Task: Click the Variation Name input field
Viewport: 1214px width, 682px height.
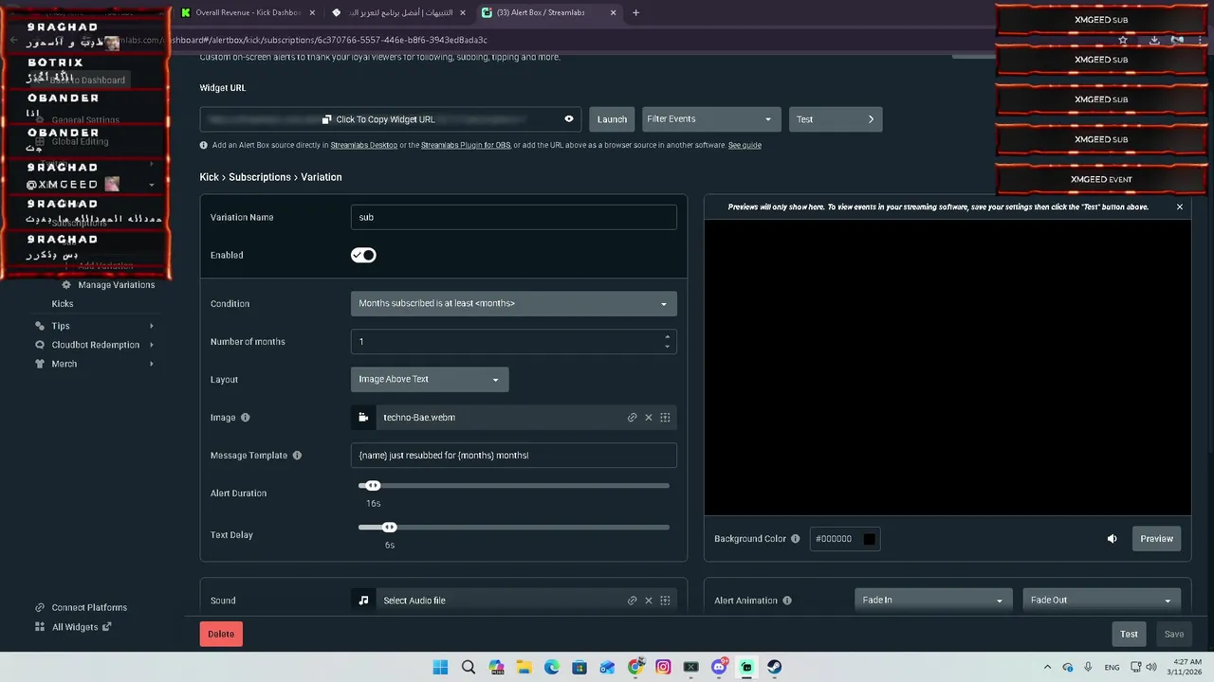Action: coord(513,217)
